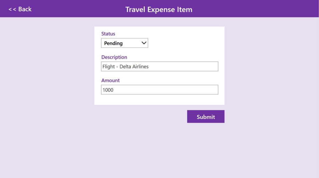The width and height of the screenshot is (319, 178).
Task: Click the Travel Expense Item title
Action: coord(159,9)
